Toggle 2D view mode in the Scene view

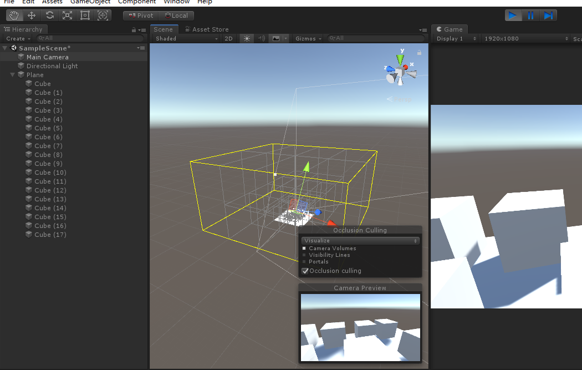tap(228, 38)
